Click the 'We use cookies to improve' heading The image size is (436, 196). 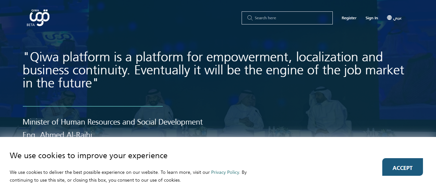coord(89,156)
